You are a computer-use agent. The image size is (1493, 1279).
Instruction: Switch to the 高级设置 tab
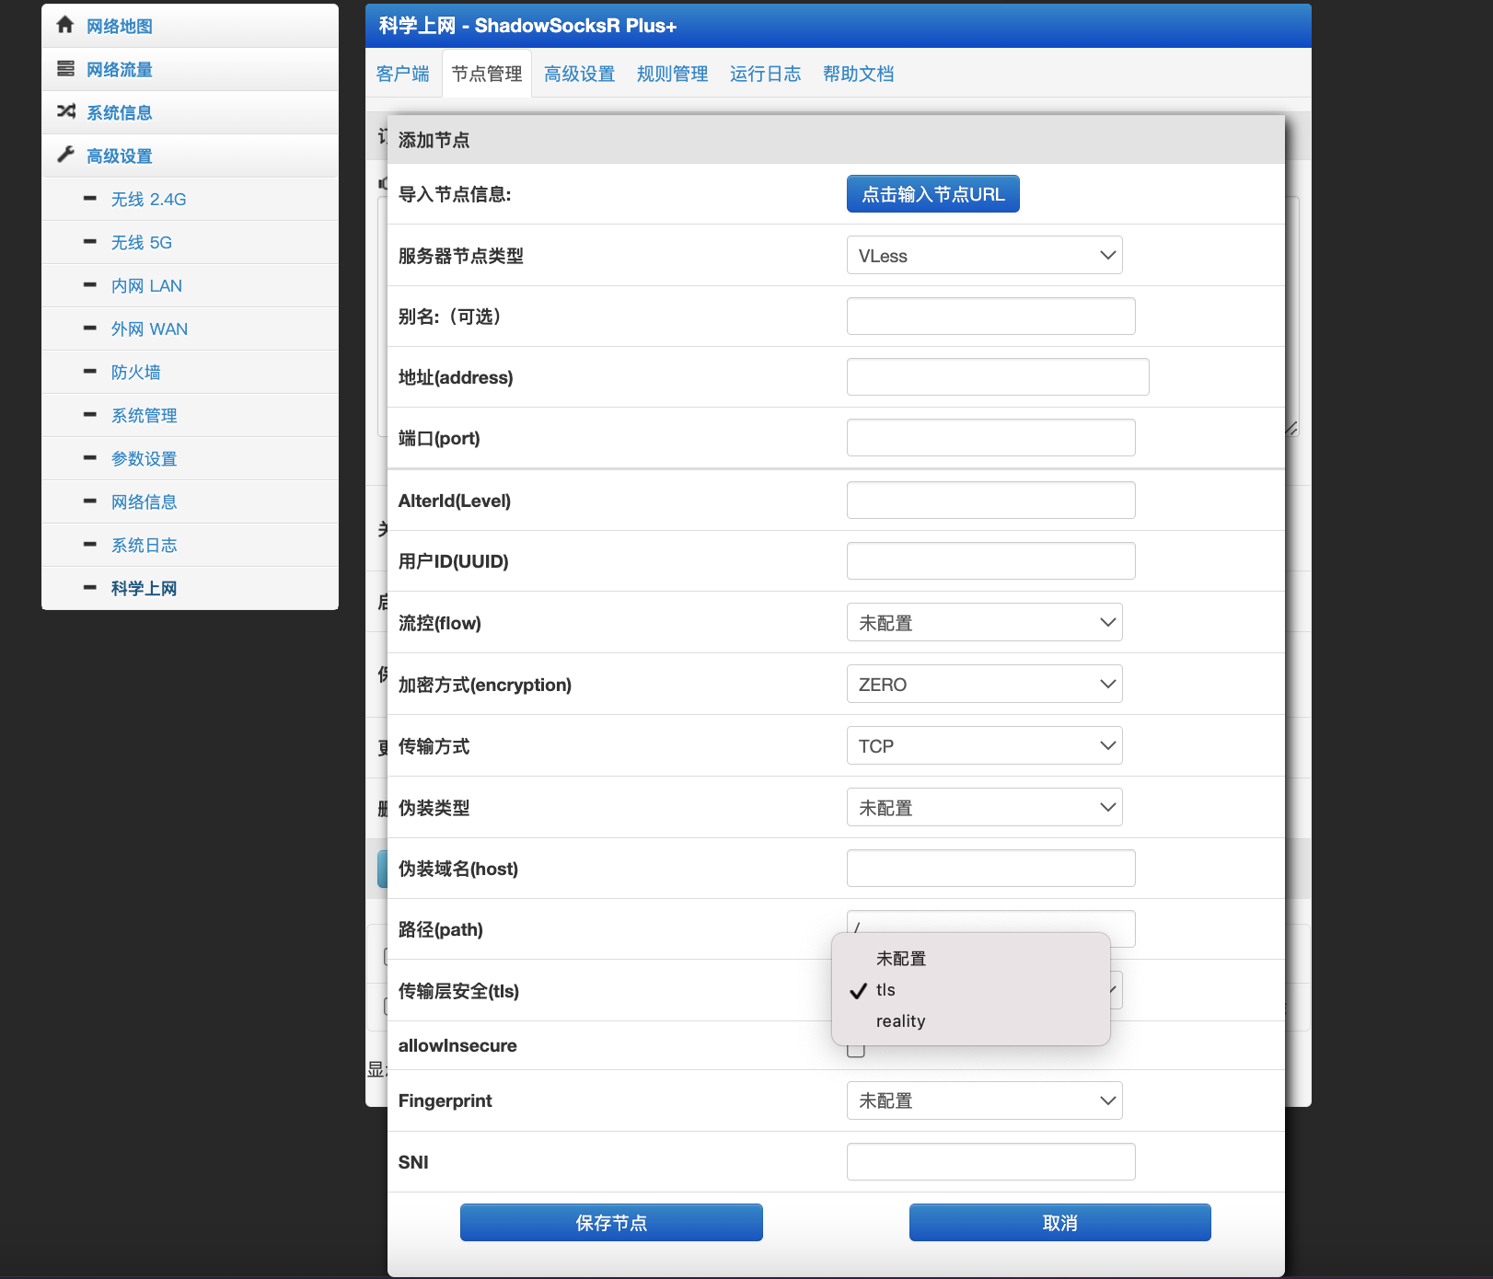[x=580, y=74]
